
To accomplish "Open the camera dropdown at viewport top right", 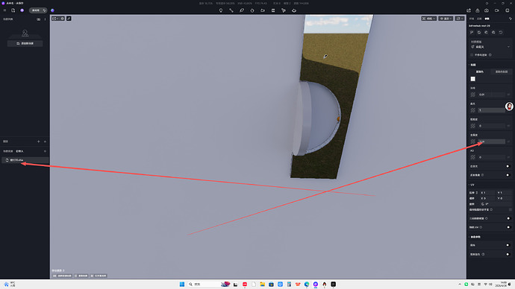I will [429, 19].
